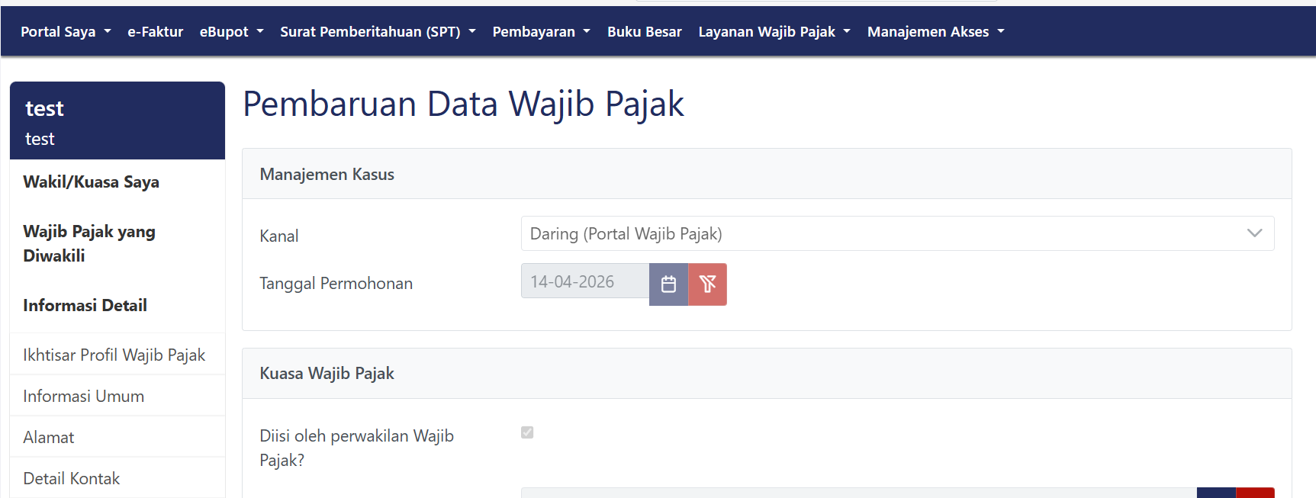Open Layanan Wajib Pajak menu

tap(774, 32)
